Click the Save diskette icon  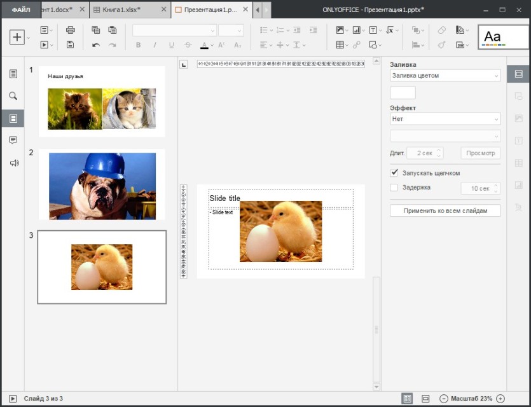70,45
